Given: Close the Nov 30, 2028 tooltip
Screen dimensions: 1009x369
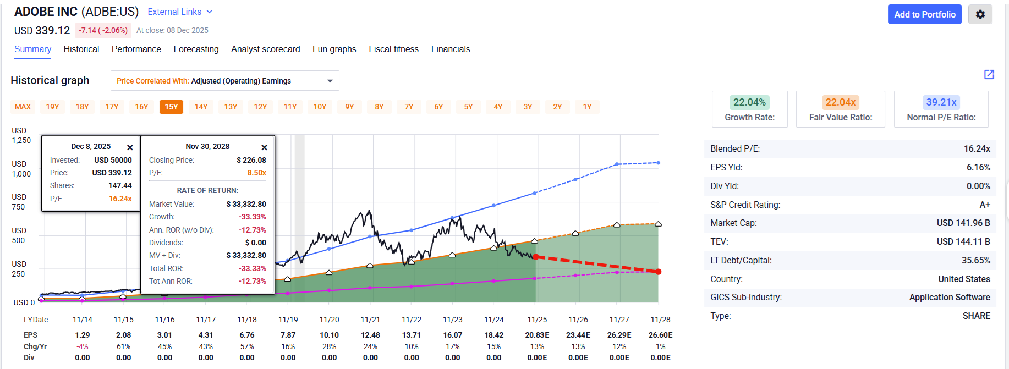Looking at the screenshot, I should 264,147.
